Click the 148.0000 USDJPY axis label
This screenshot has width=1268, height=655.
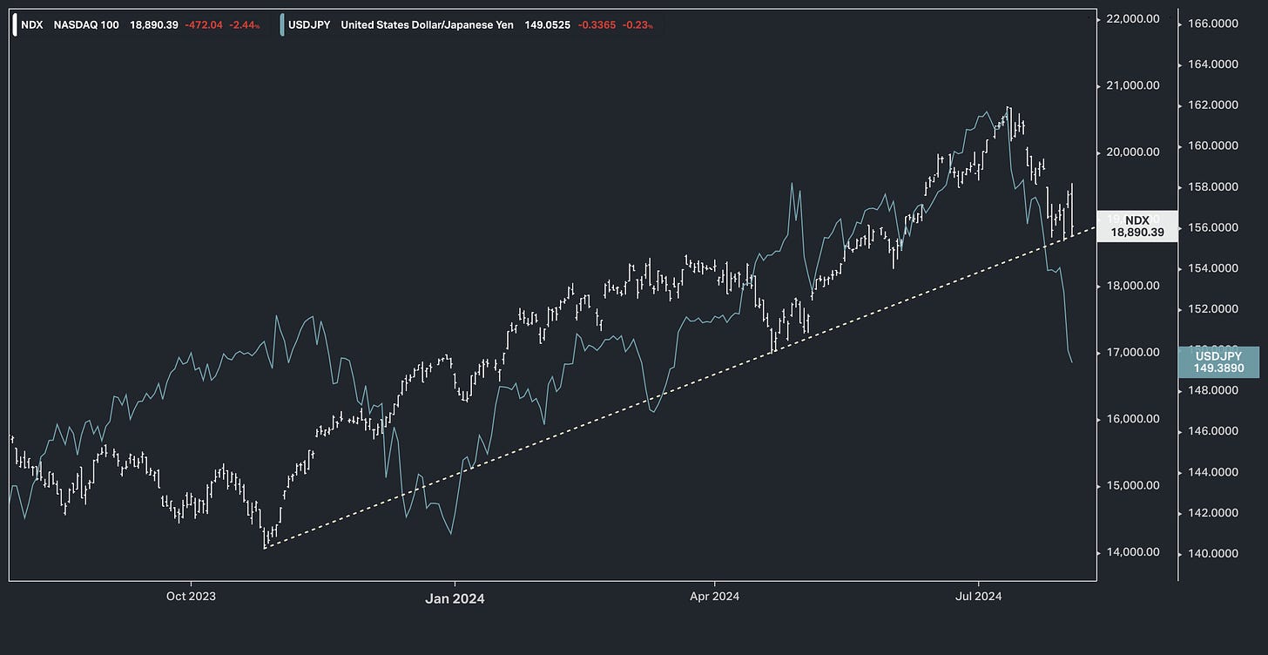tap(1213, 390)
